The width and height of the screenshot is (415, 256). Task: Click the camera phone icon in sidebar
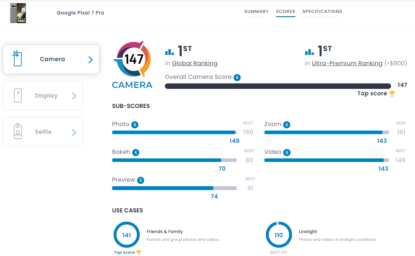pos(17,59)
